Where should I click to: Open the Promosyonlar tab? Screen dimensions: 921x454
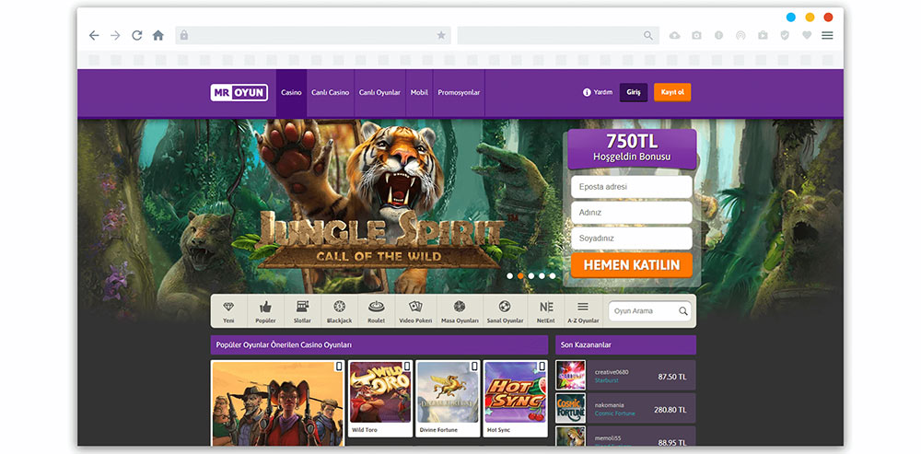pyautogui.click(x=459, y=93)
